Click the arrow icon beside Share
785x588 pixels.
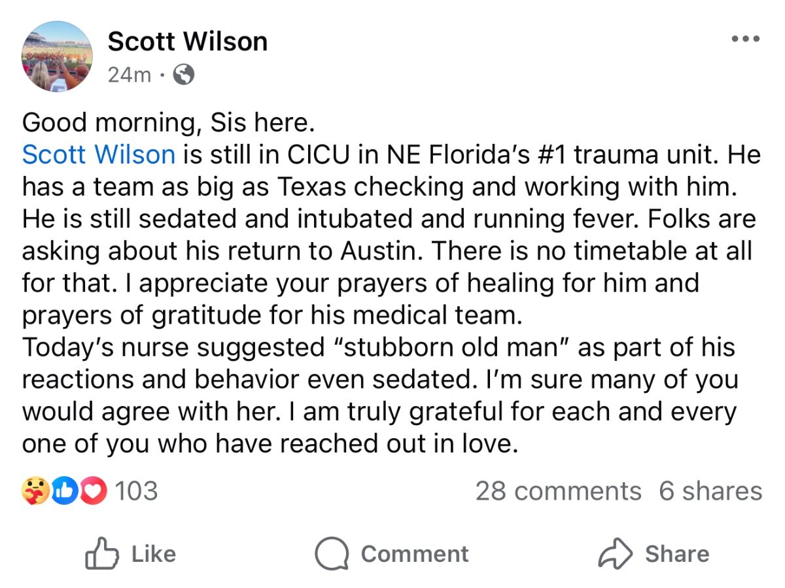coord(616,554)
